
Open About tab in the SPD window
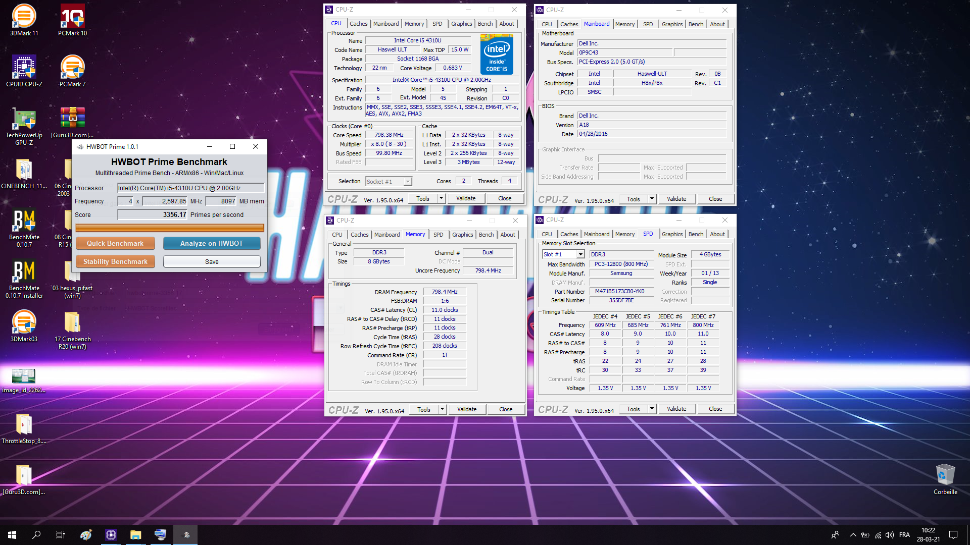pyautogui.click(x=717, y=234)
